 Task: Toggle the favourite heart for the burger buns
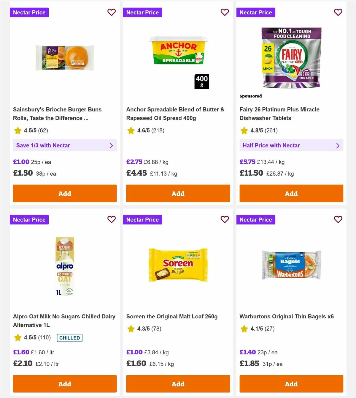[112, 12]
